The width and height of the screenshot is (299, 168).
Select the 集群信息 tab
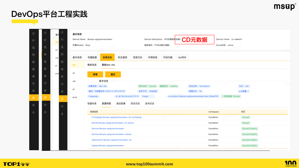tap(91, 65)
